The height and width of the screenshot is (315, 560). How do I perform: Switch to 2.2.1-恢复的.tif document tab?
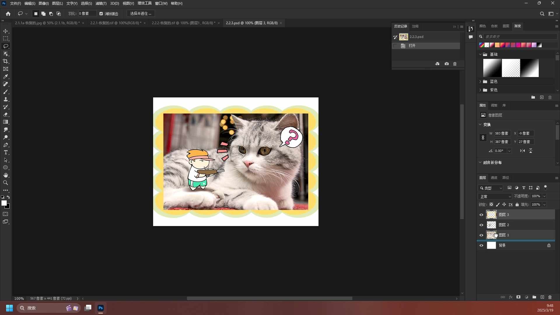click(x=116, y=23)
